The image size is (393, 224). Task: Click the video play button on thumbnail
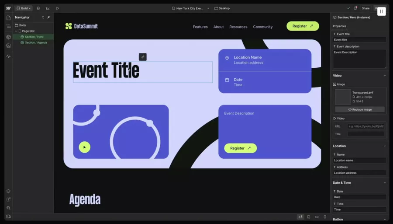84,147
